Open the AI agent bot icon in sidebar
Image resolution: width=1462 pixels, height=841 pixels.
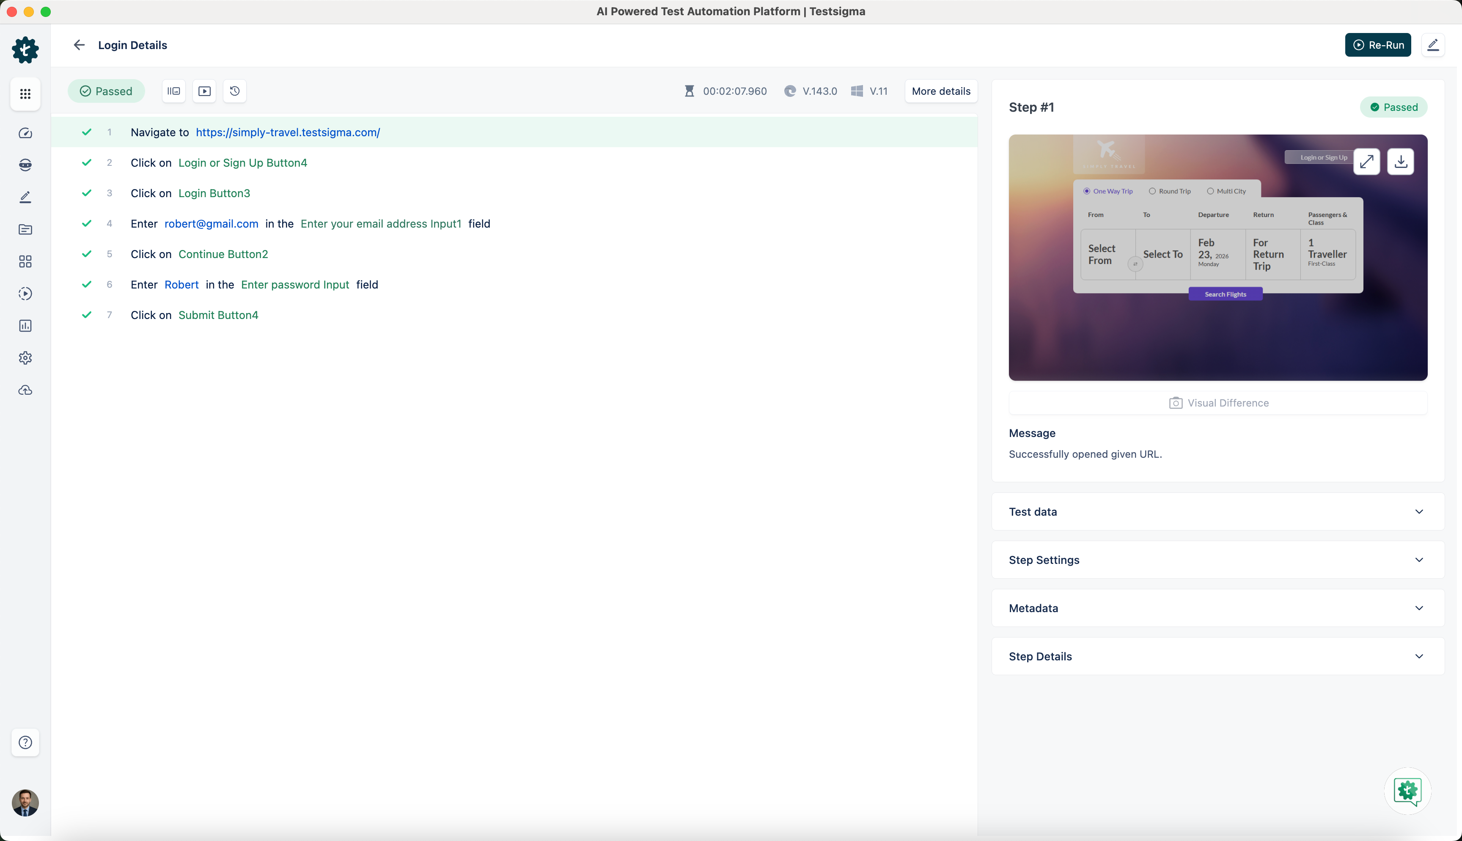click(25, 165)
